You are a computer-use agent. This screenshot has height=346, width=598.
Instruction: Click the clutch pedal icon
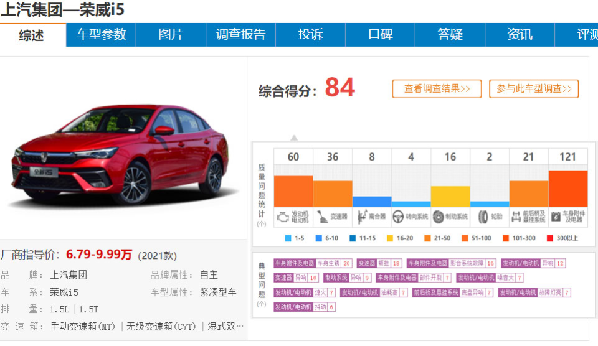(x=363, y=217)
